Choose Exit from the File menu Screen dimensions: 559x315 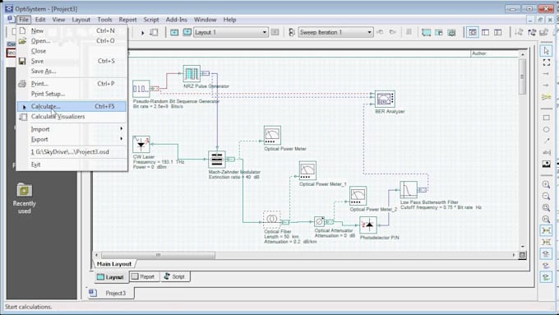72,164
